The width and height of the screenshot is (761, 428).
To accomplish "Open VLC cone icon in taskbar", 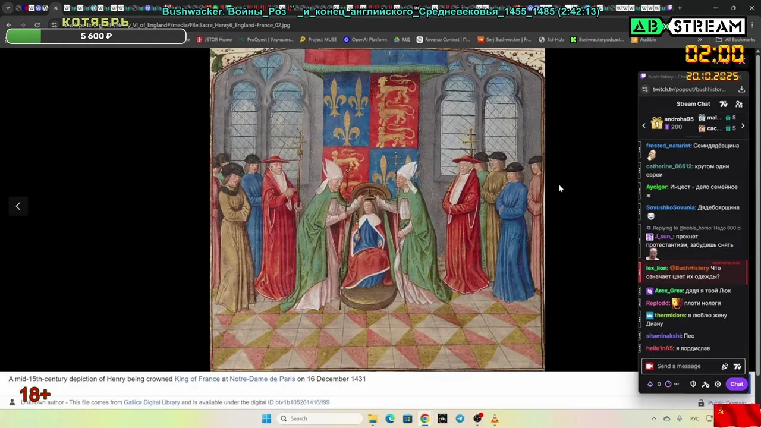I will [x=495, y=418].
